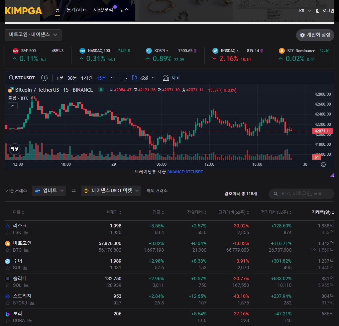Open 개인화 설정 settings button

[x=315, y=35]
